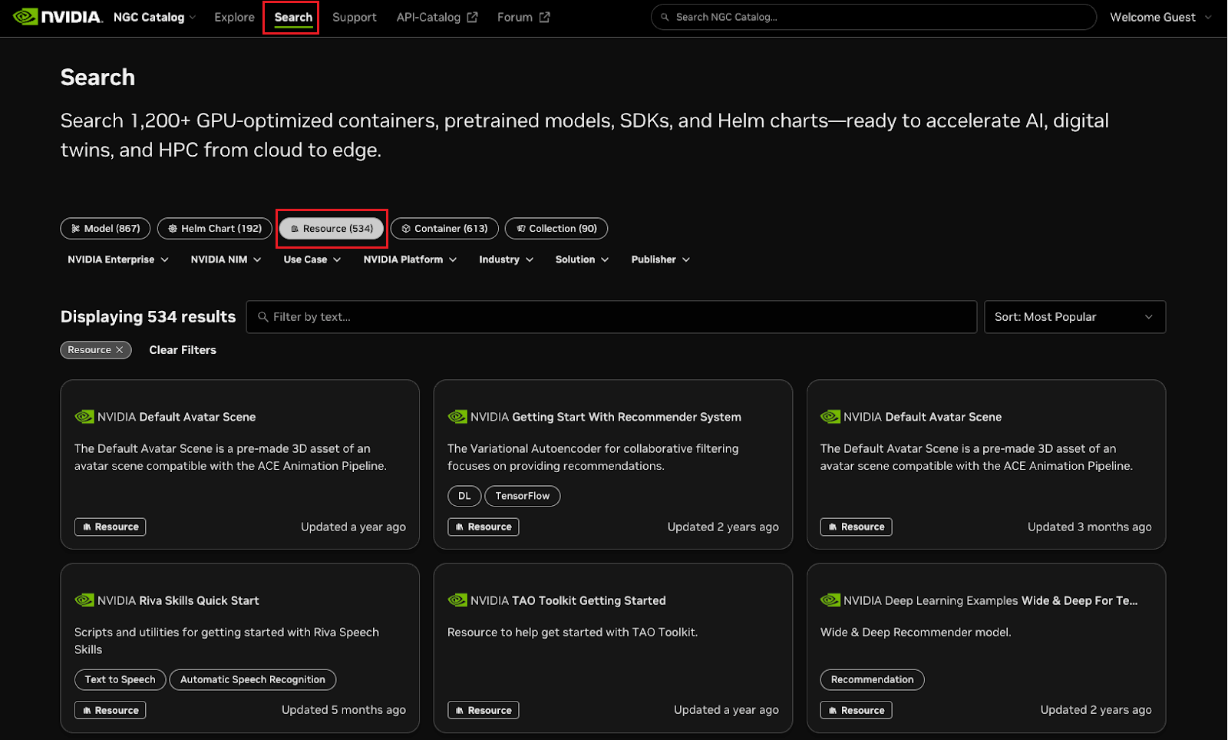Click the Recommendation tag
The image size is (1228, 740).
tap(872, 679)
